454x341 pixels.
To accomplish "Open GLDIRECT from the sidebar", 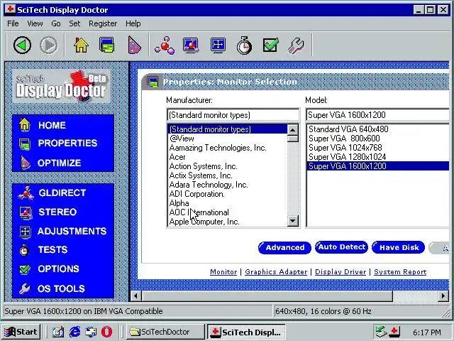I will point(63,193).
